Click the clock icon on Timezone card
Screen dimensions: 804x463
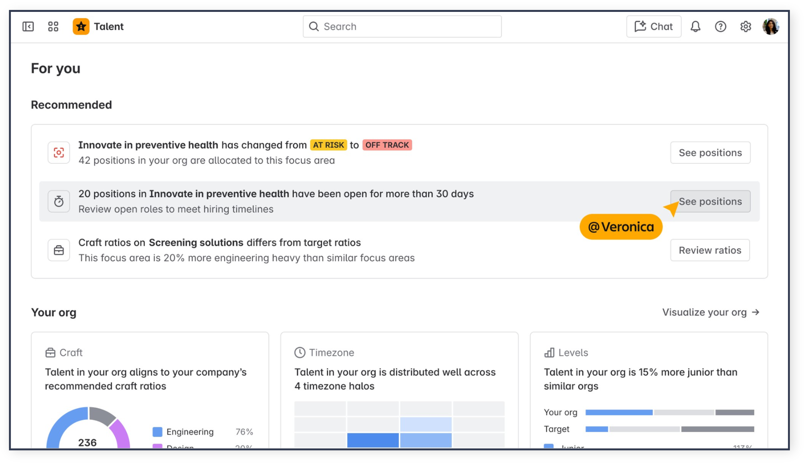[x=300, y=353]
